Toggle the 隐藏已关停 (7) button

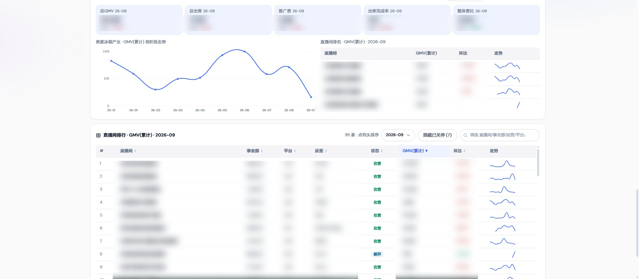437,135
